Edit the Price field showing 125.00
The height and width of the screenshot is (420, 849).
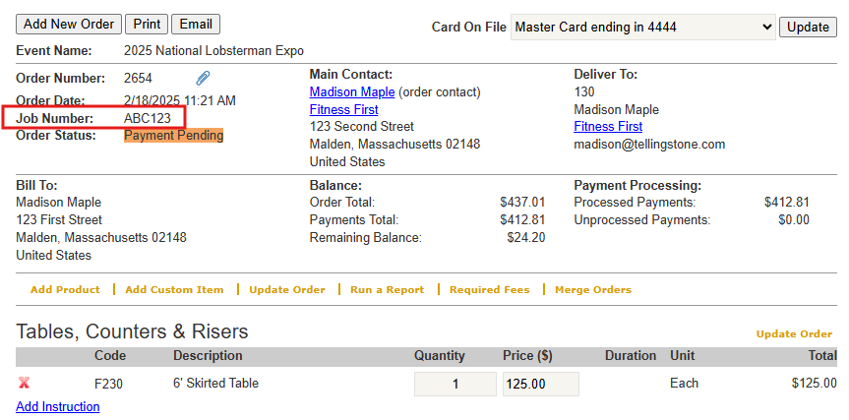coord(540,384)
